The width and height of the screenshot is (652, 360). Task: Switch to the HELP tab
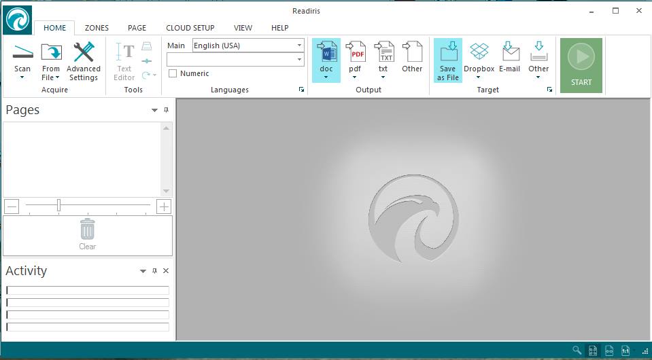280,28
